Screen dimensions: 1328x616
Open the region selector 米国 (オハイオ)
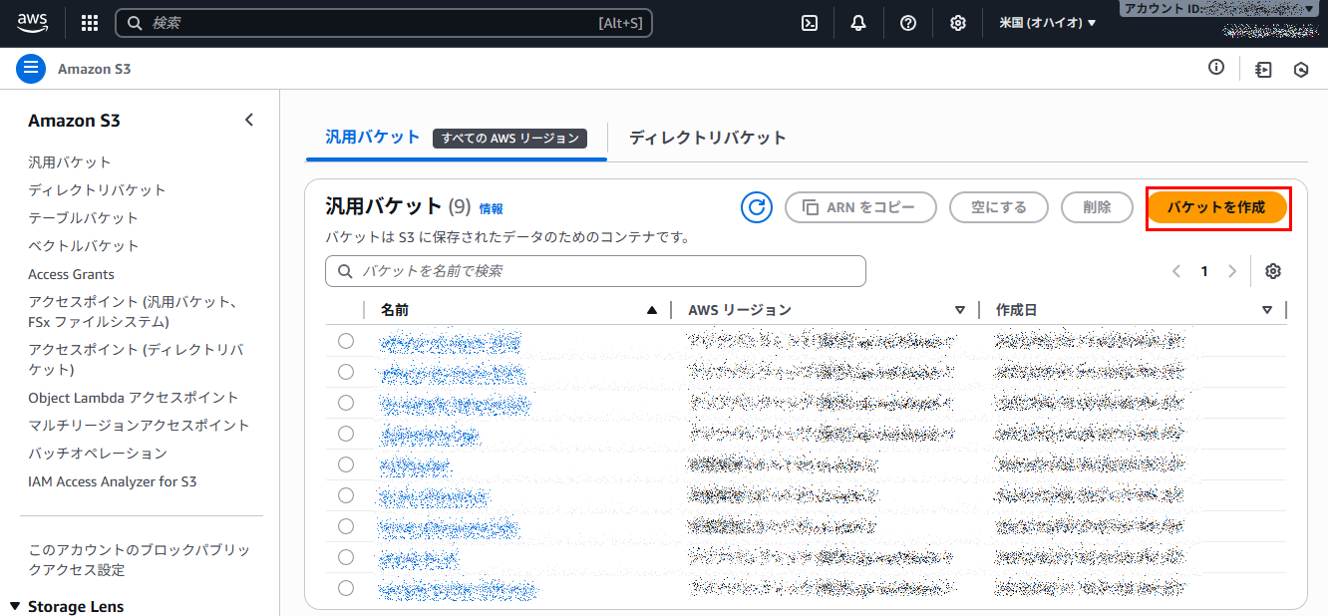[x=1047, y=23]
